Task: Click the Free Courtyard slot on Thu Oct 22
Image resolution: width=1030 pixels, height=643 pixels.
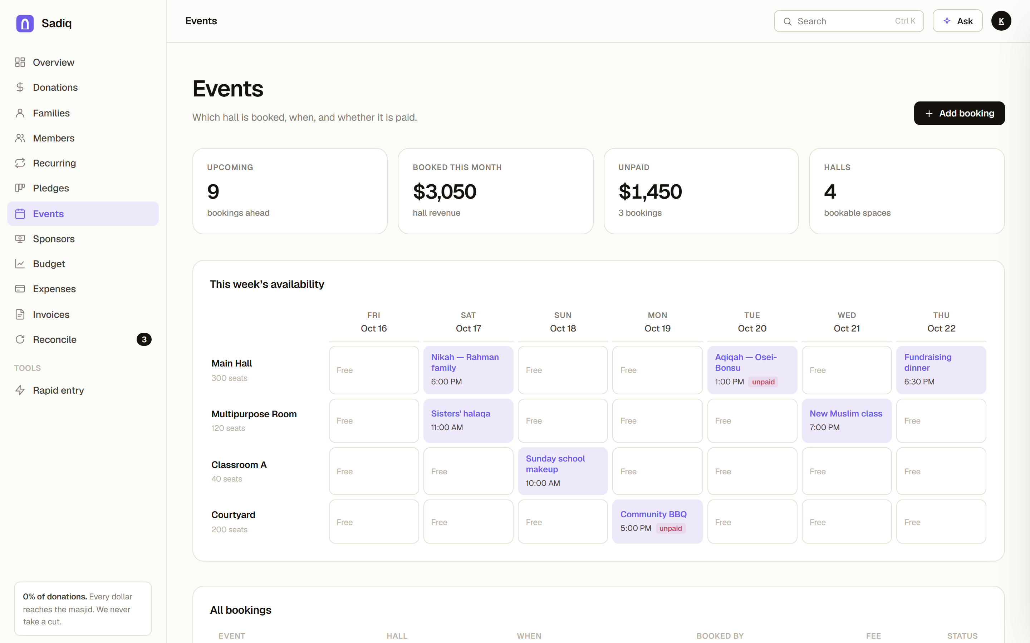Action: [941, 522]
